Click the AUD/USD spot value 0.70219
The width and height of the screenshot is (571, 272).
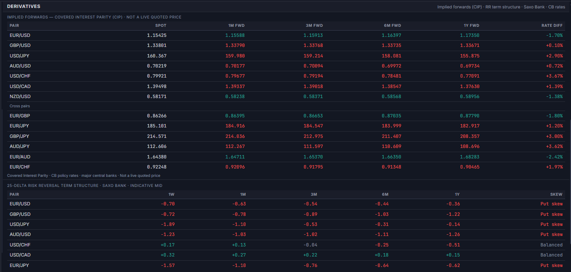pos(157,66)
